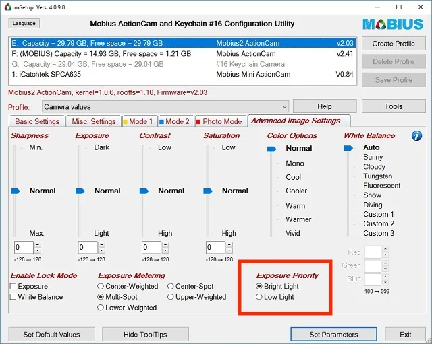The image size is (432, 344).
Task: Increase the Exposure value with up arrow
Action: point(102,244)
